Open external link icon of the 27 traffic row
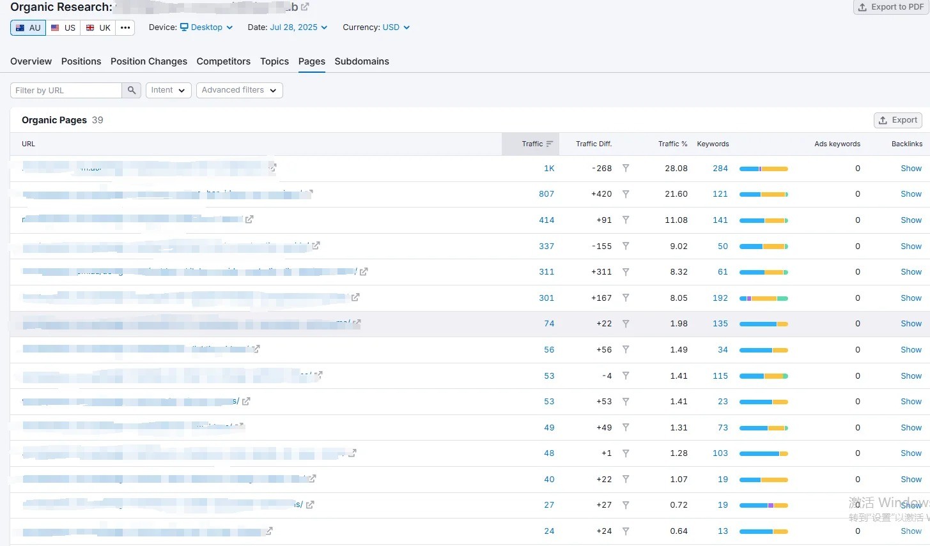The image size is (930, 546). (310, 504)
